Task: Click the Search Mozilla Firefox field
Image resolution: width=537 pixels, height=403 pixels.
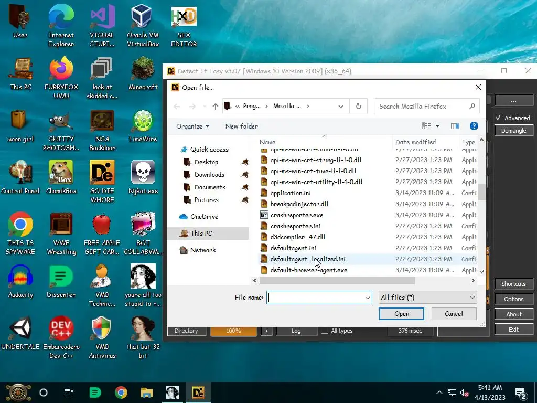Action: (426, 106)
